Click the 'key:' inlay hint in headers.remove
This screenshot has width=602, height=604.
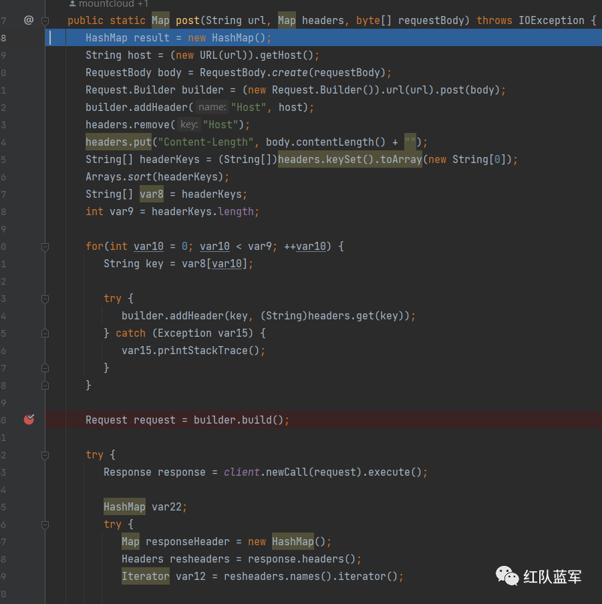[x=189, y=124]
